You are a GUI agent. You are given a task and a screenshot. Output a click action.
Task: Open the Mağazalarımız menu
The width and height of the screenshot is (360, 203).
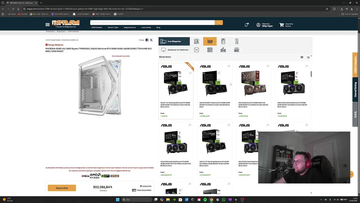tap(130, 27)
